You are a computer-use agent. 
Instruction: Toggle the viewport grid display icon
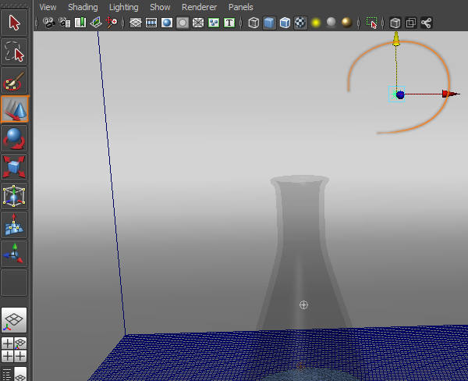click(x=136, y=23)
